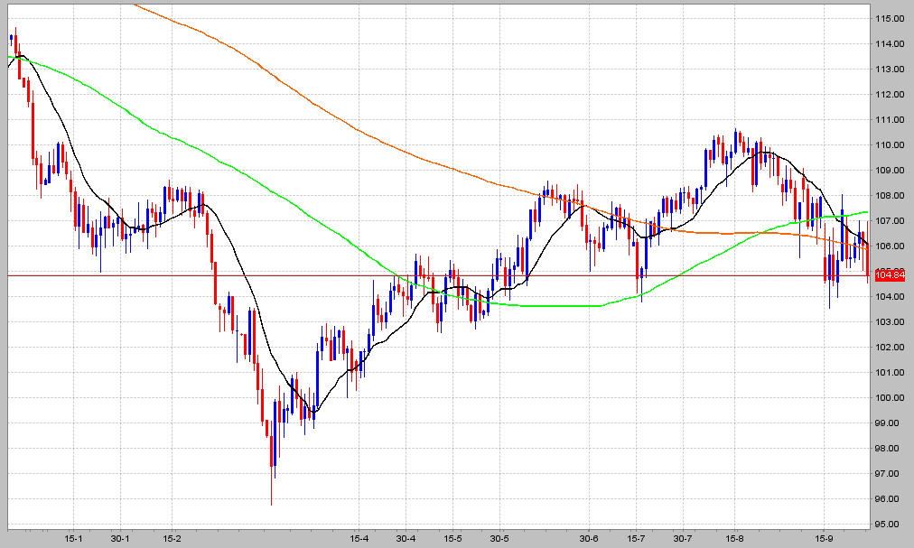The height and width of the screenshot is (548, 914).
Task: Click the 115.00 price level label
Action: pyautogui.click(x=890, y=19)
